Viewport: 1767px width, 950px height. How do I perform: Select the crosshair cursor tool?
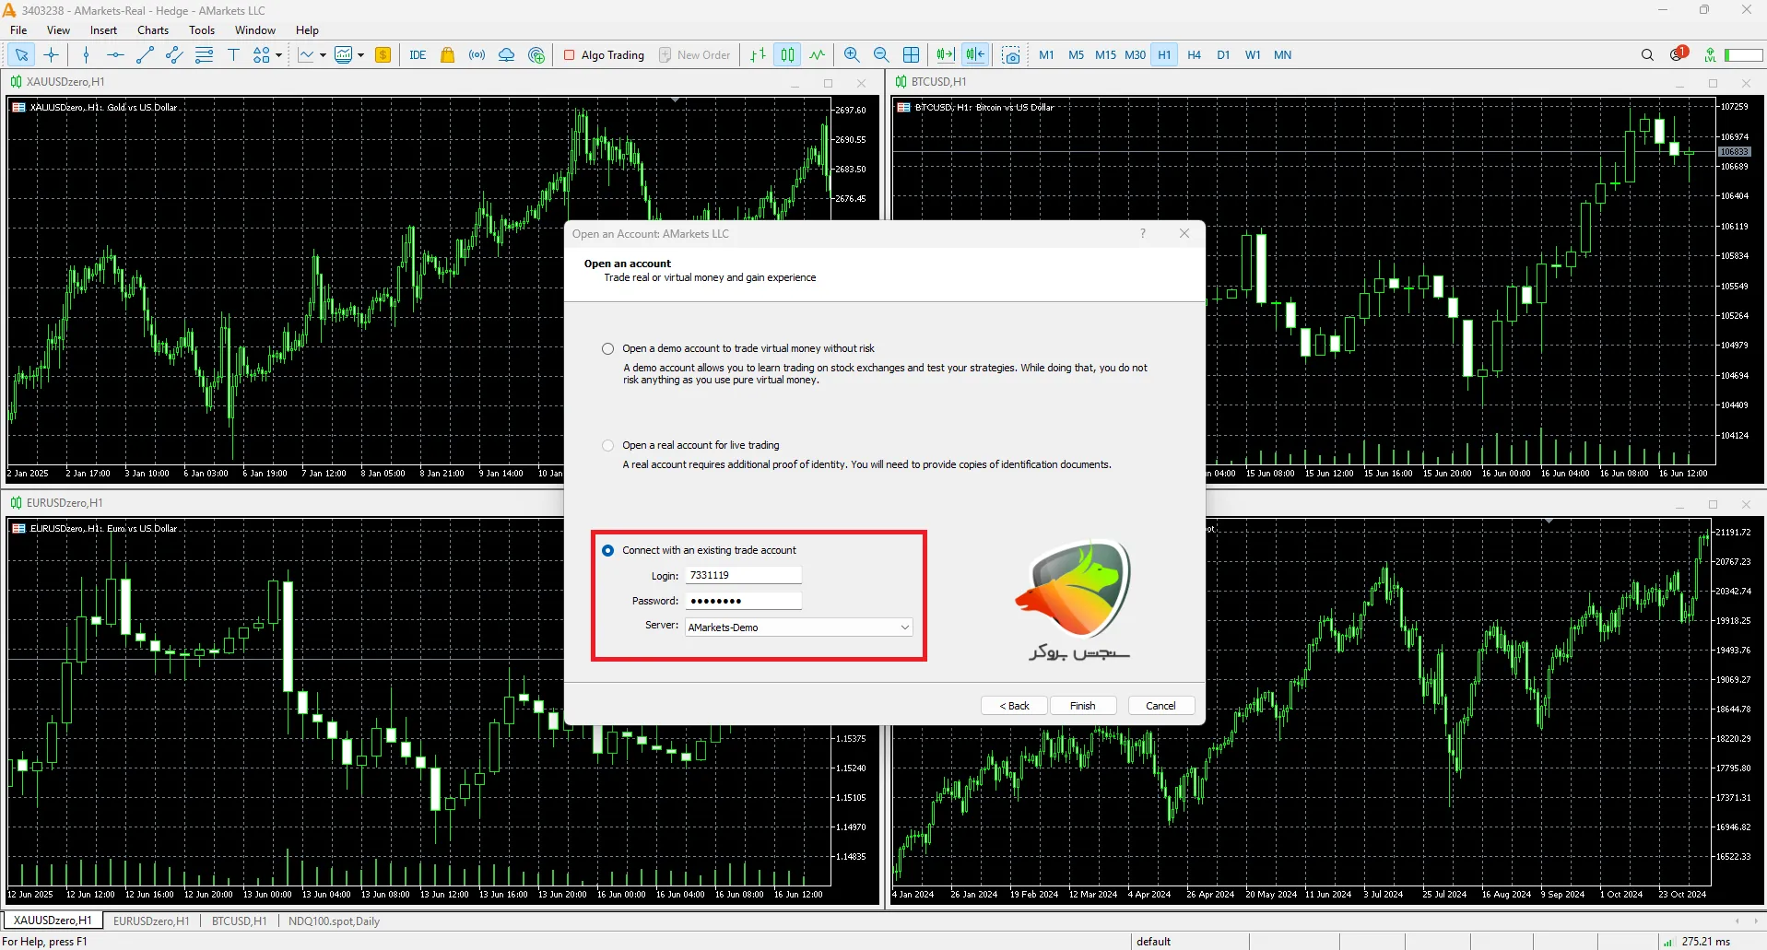click(52, 55)
